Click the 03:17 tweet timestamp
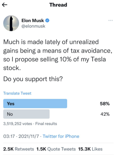Screen dimensions: 117x155 (x=9, y=136)
